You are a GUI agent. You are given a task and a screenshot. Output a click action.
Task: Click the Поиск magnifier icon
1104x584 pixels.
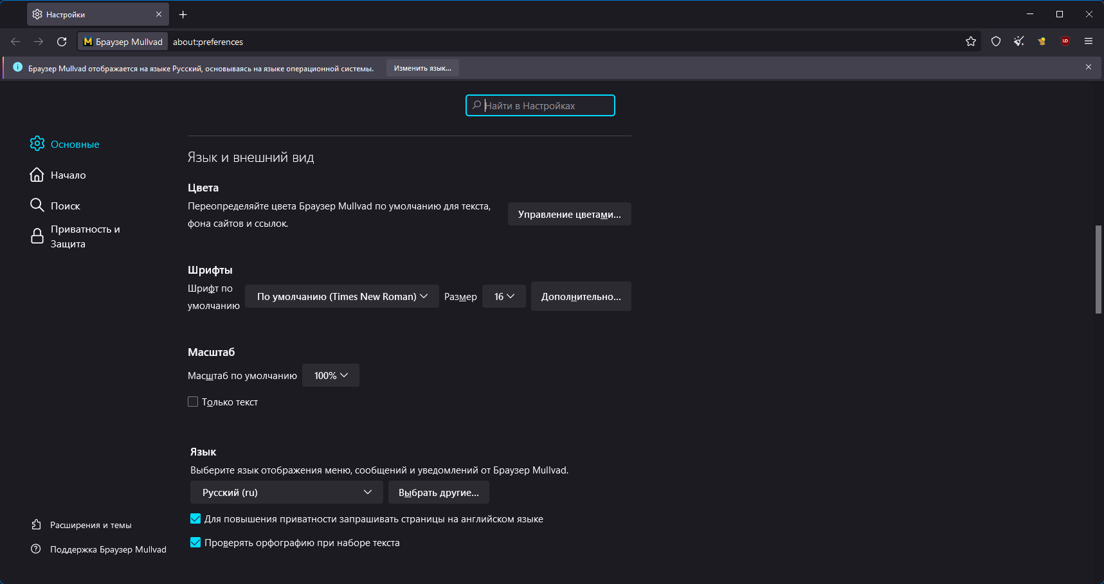pos(37,205)
